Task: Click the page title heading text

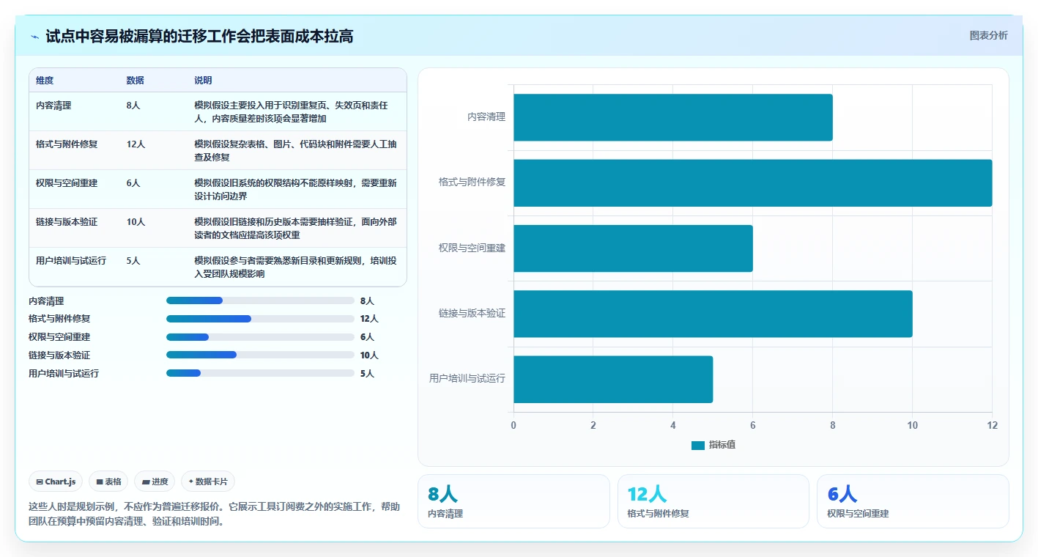Action: pyautogui.click(x=199, y=36)
